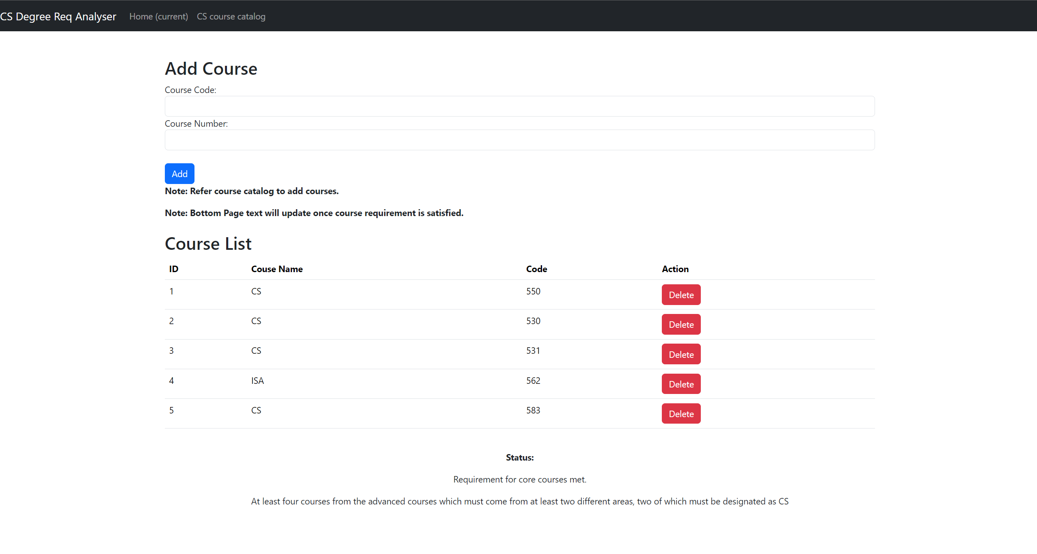Click the Action column header
Viewport: 1037px width, 554px height.
point(675,269)
